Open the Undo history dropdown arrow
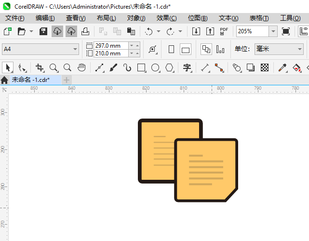Viewport: 309px width, 241px height. click(x=159, y=31)
